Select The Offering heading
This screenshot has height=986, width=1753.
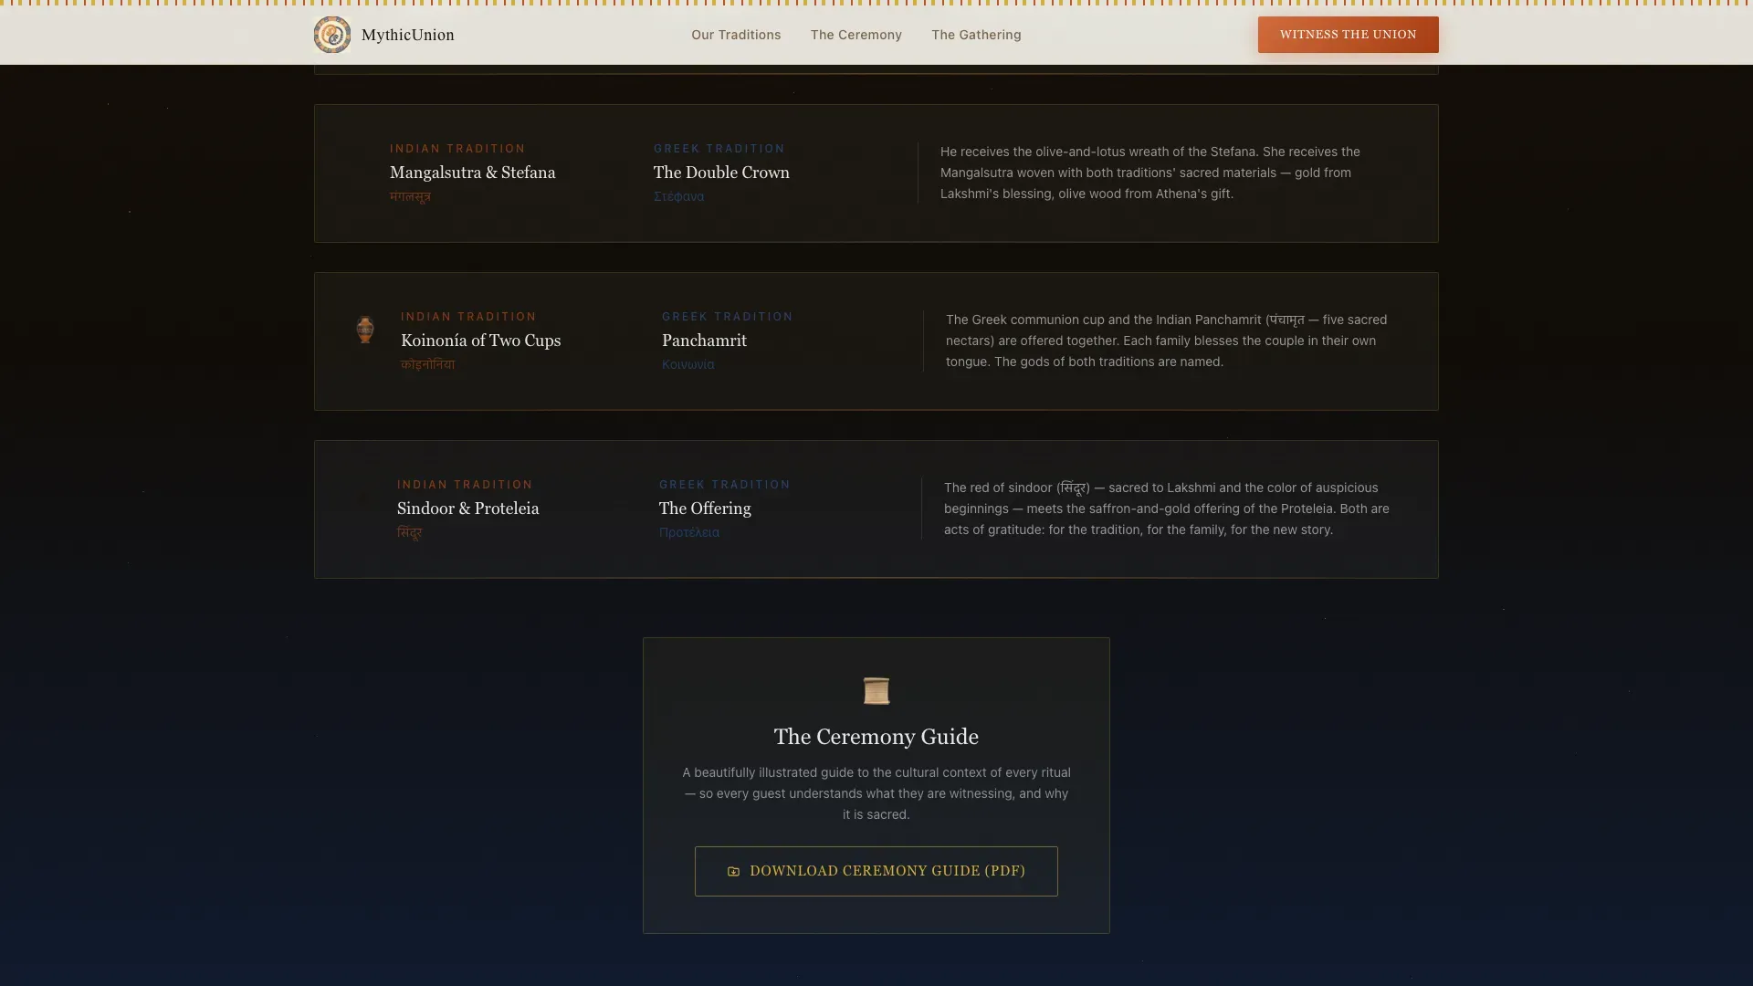click(705, 509)
